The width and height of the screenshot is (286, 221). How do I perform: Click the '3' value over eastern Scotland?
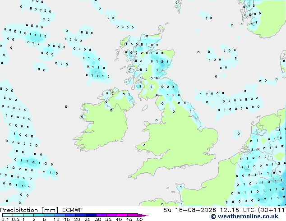coord(162,62)
